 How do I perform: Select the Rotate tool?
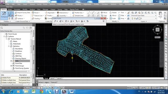pyautogui.click(x=113, y=13)
